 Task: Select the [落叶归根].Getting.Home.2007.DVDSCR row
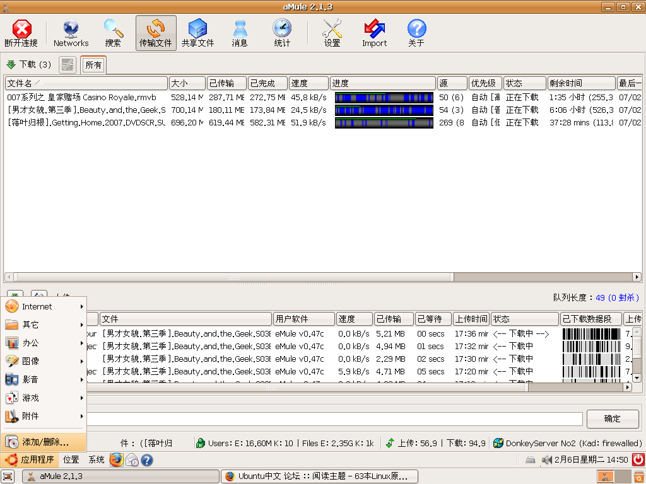coord(324,123)
